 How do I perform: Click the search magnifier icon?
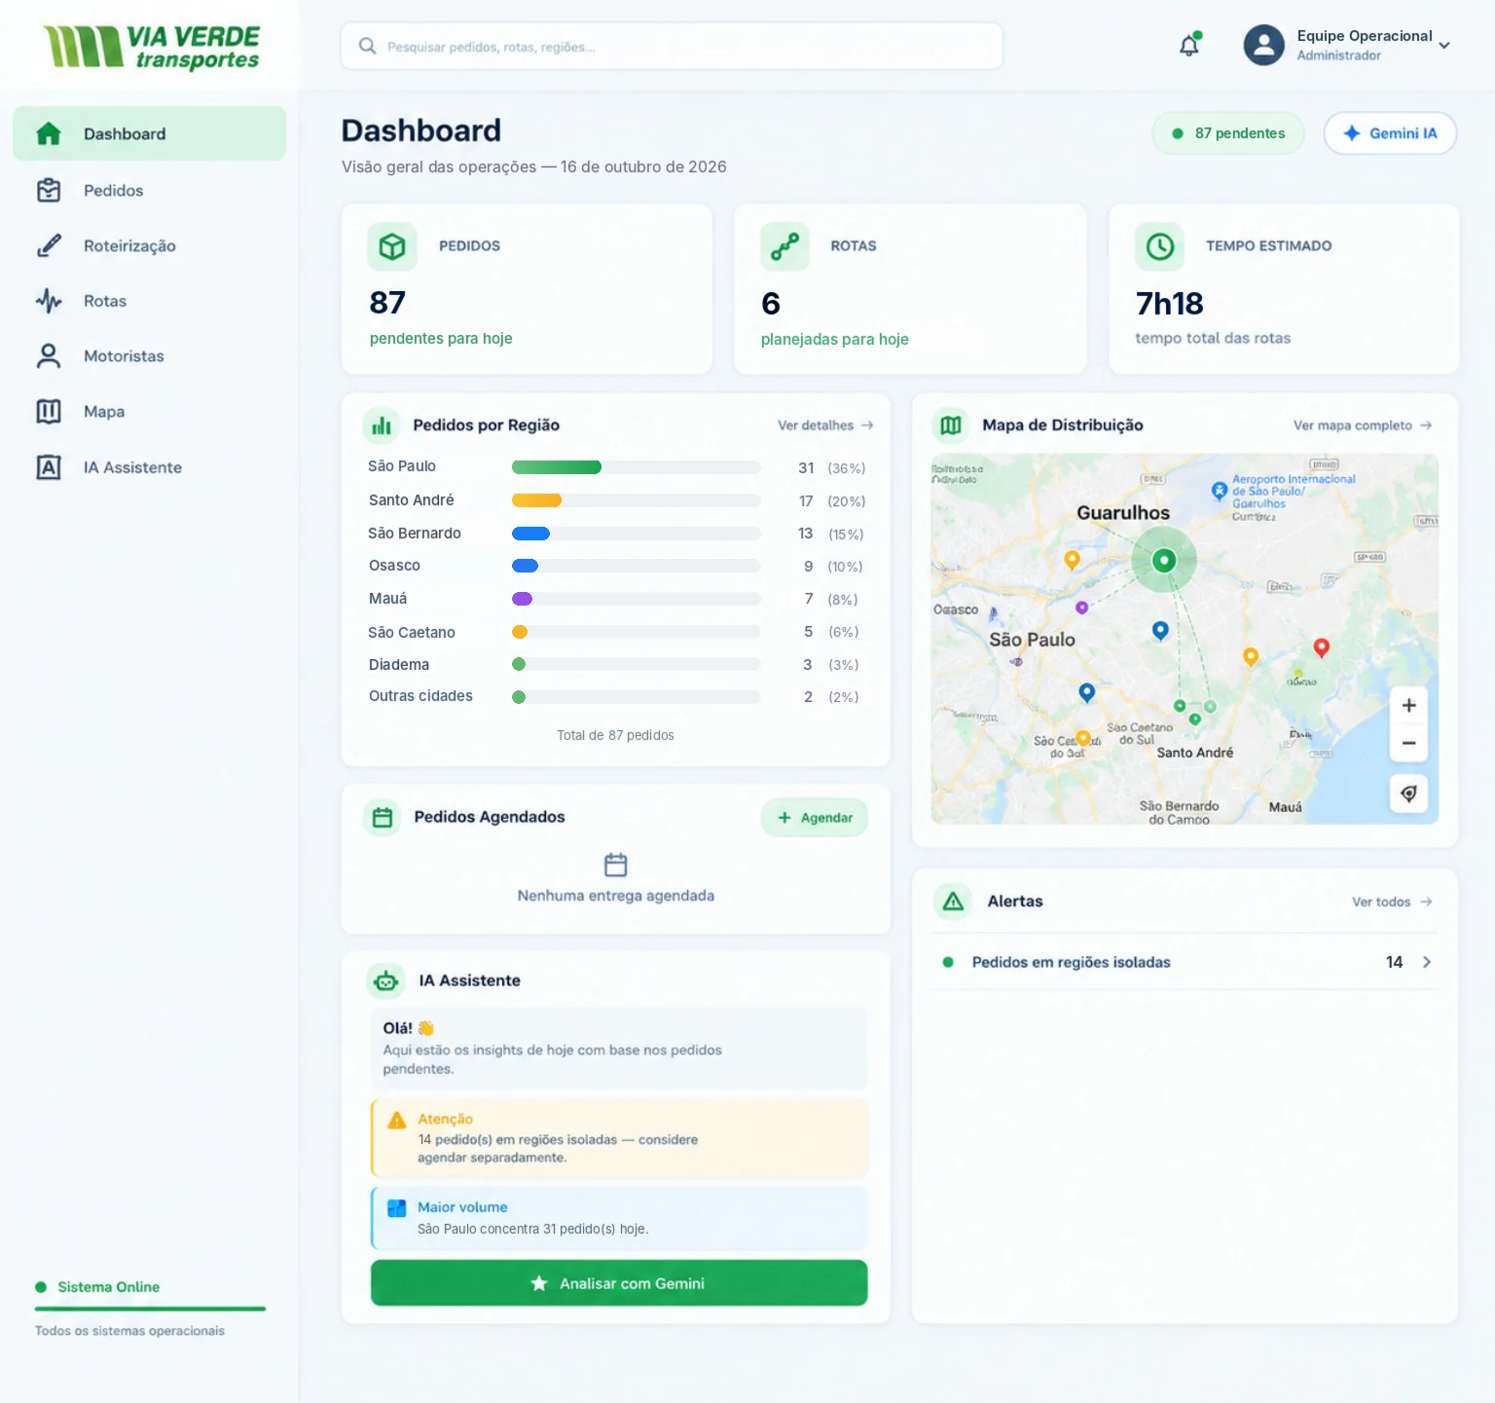367,46
